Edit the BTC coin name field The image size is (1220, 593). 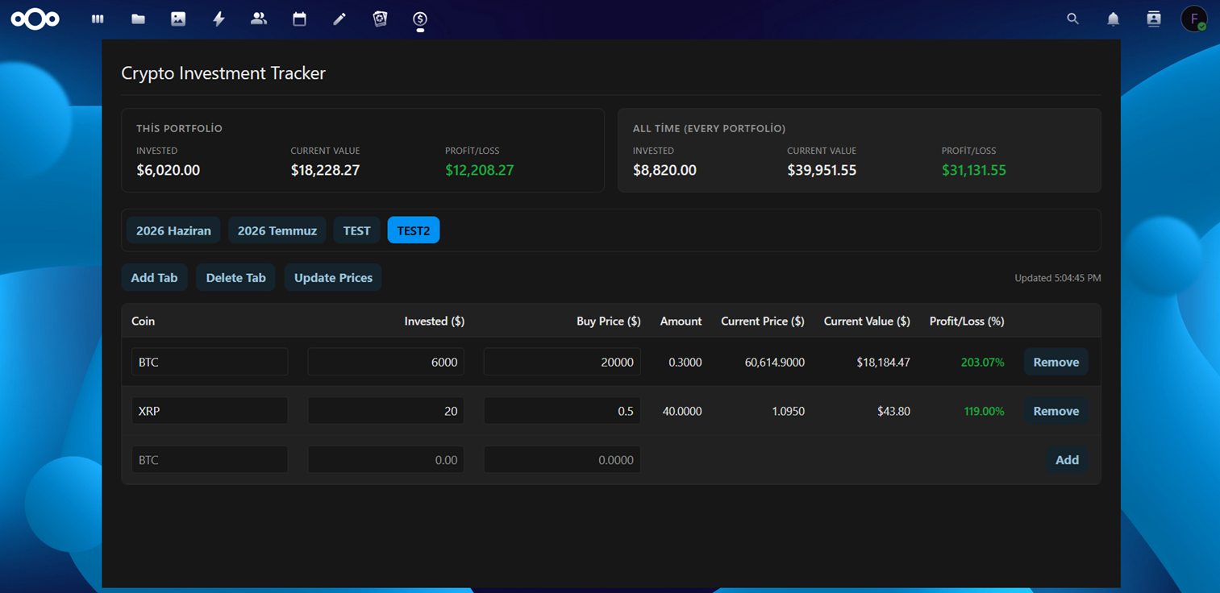coord(210,362)
